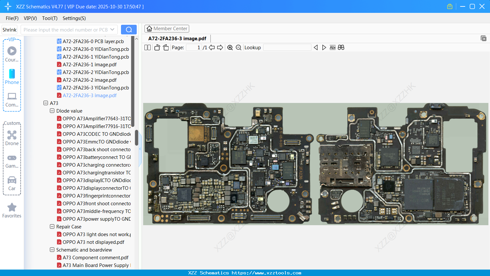Go to the next page arrow
This screenshot has width=490, height=276.
(x=220, y=48)
